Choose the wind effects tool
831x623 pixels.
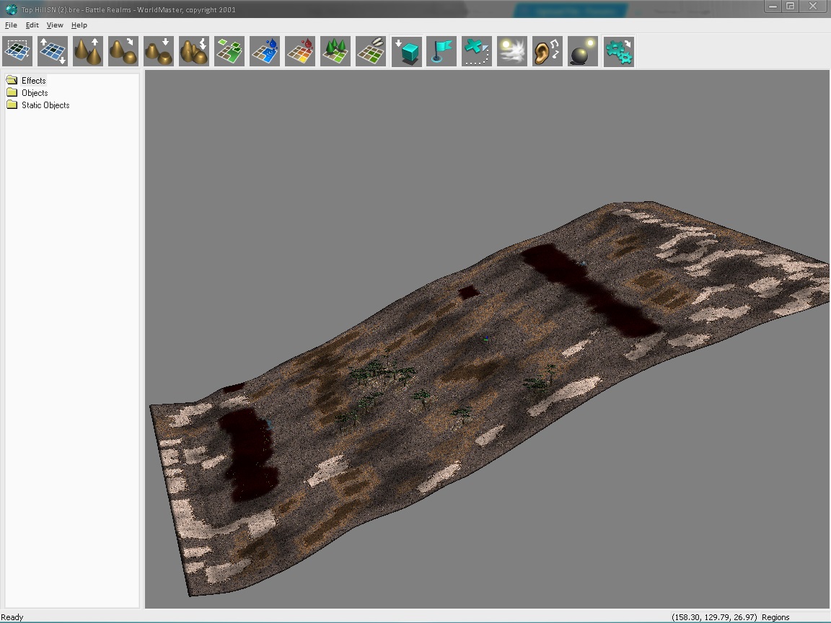coord(512,51)
